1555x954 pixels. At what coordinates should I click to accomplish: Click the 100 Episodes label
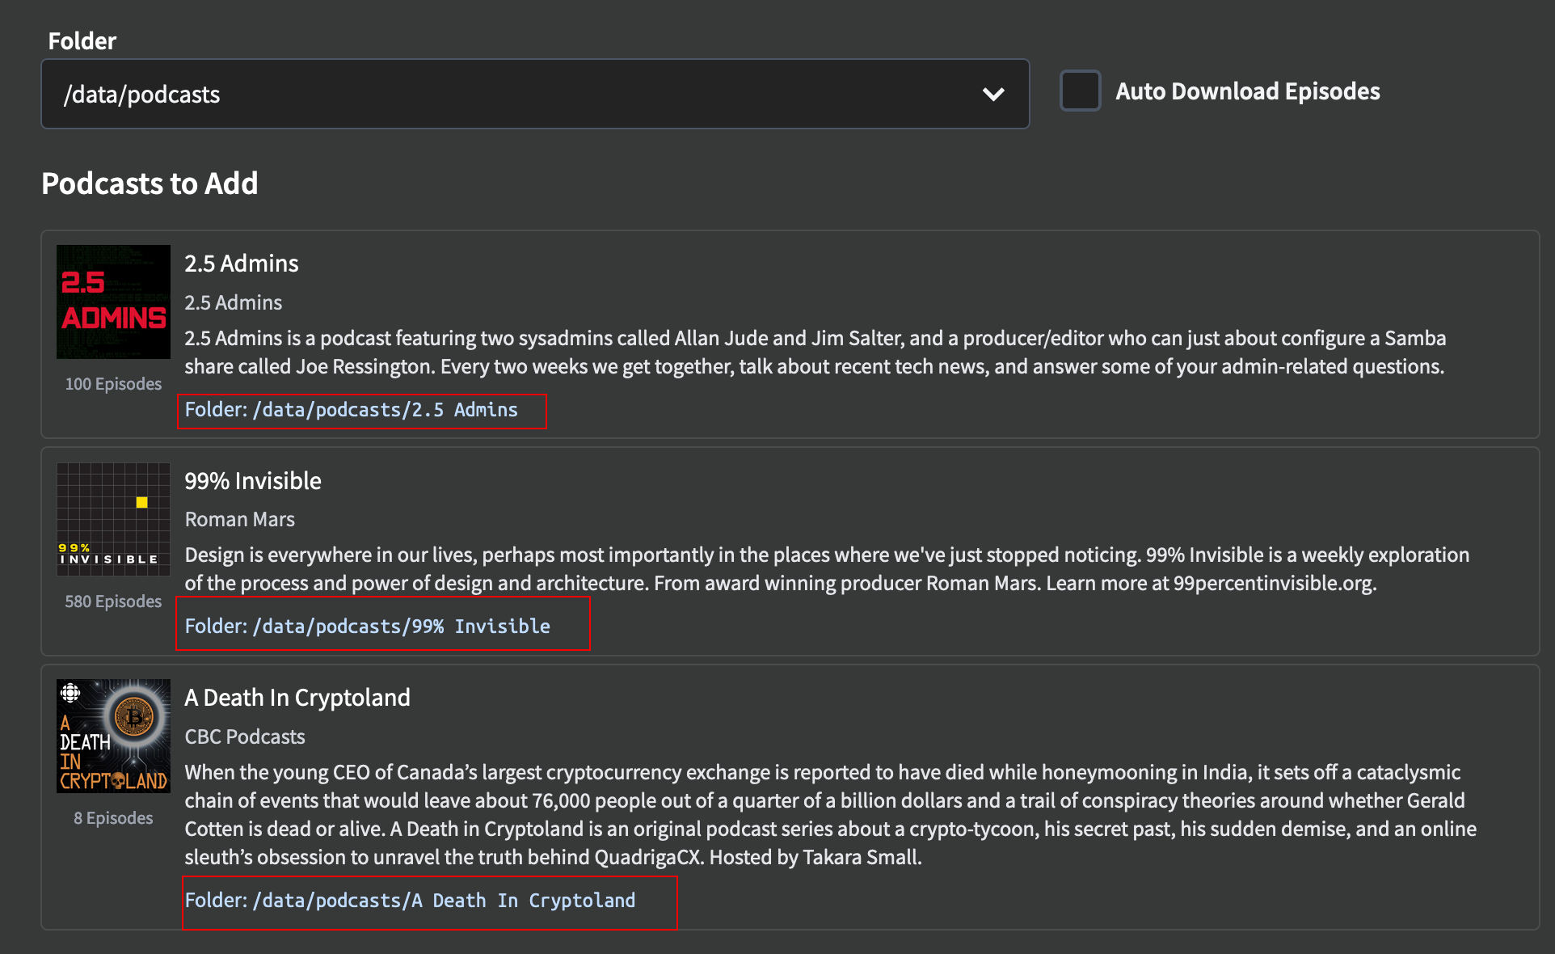coord(113,384)
